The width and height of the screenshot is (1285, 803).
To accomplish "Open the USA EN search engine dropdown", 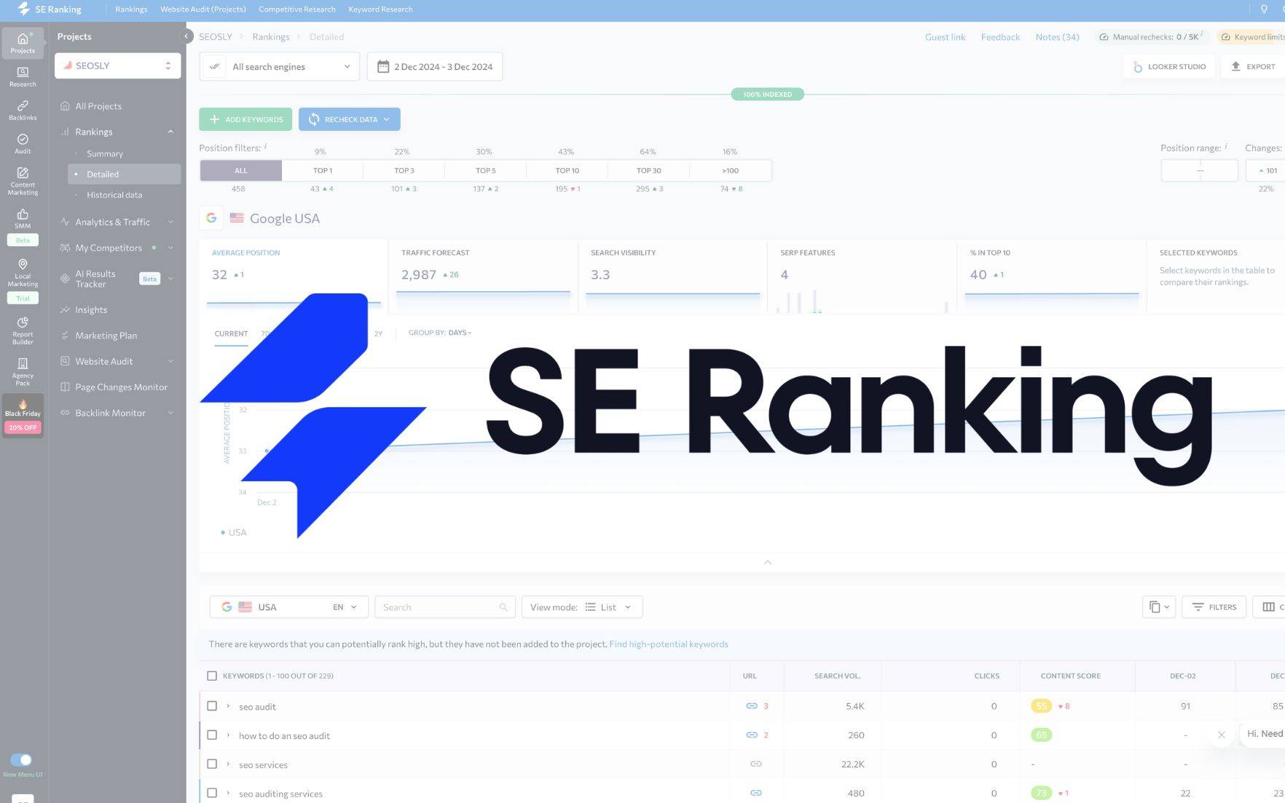I will click(x=289, y=606).
